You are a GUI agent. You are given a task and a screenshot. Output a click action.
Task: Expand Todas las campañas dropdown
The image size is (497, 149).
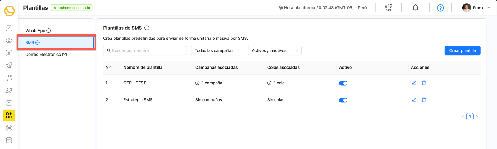point(217,50)
